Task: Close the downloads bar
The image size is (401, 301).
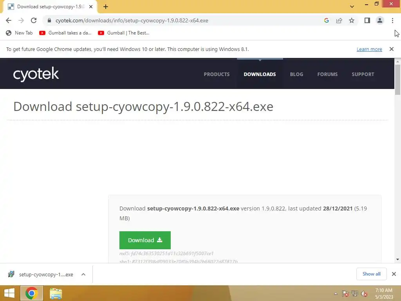Action: tap(394, 274)
